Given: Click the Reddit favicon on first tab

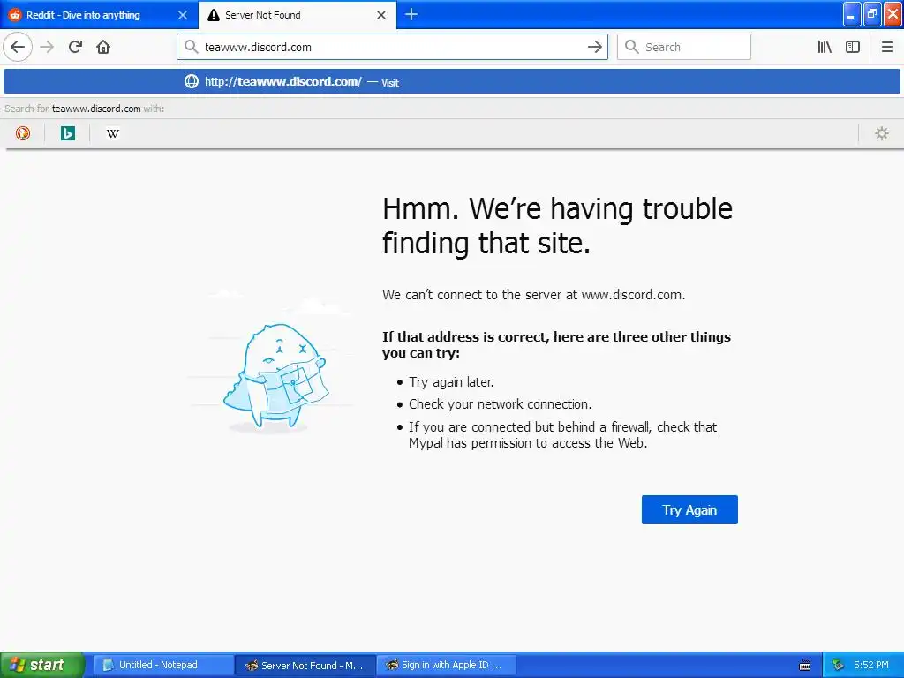Looking at the screenshot, I should click(15, 15).
